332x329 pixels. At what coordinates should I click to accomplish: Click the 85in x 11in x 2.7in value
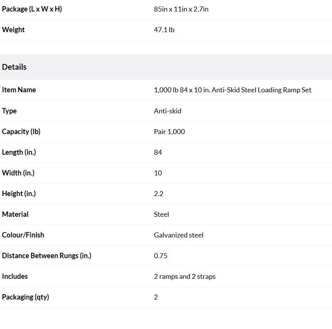[181, 9]
